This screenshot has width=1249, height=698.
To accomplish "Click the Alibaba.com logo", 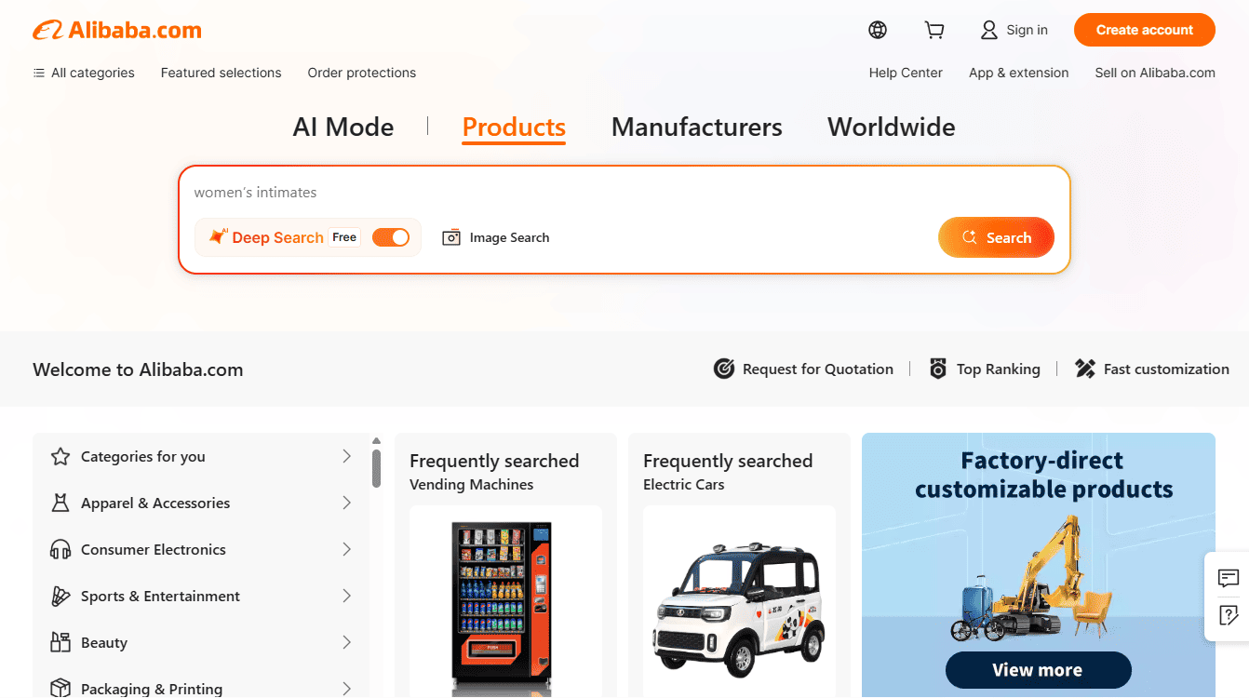I will coord(117,30).
